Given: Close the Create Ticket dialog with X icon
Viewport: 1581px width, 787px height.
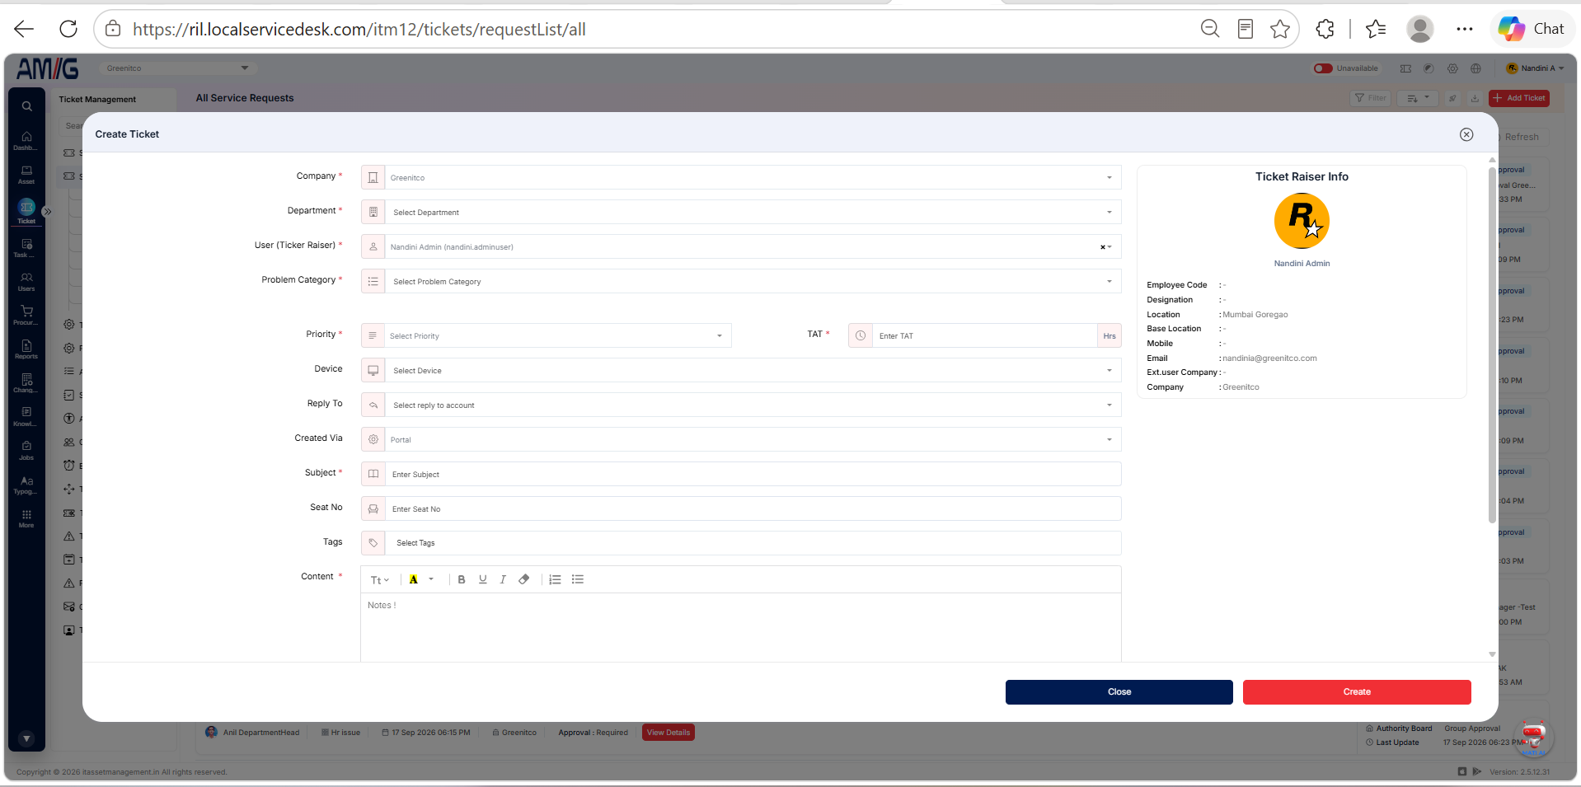Looking at the screenshot, I should [x=1466, y=134].
